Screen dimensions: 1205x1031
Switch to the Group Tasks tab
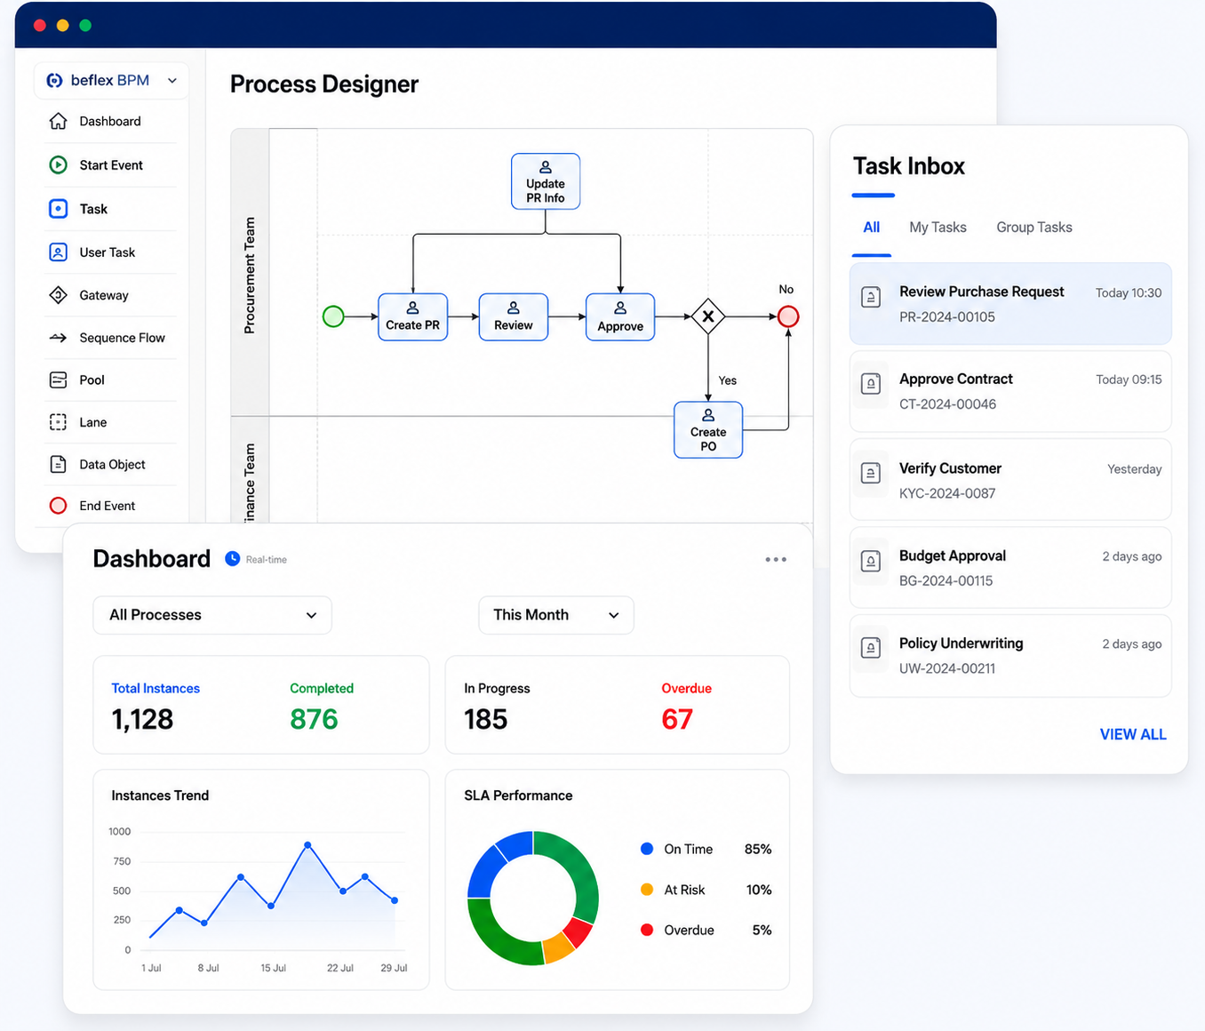(x=1034, y=228)
